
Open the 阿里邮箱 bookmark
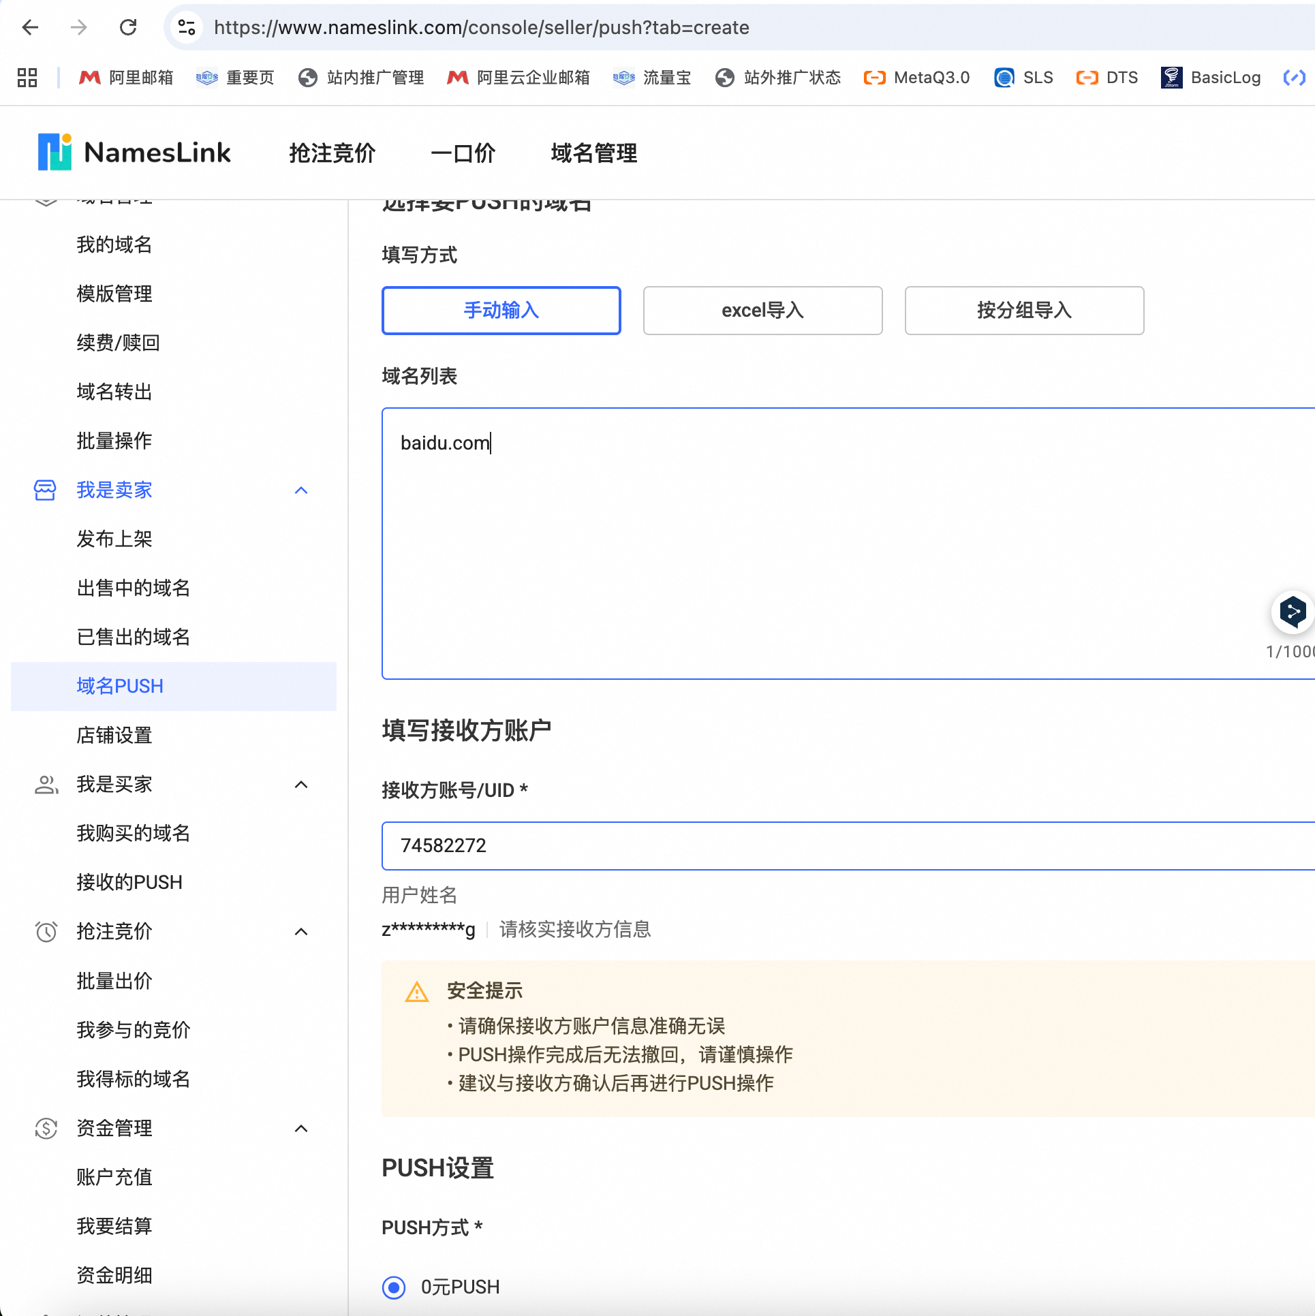point(127,78)
